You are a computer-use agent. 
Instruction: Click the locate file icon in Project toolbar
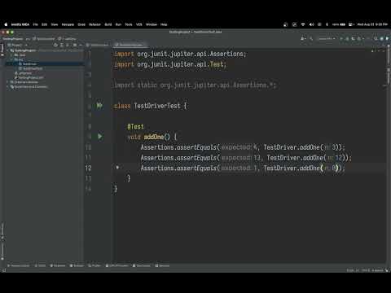(x=55, y=45)
